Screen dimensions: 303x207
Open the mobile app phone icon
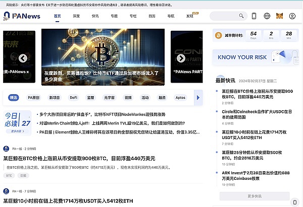[254, 16]
